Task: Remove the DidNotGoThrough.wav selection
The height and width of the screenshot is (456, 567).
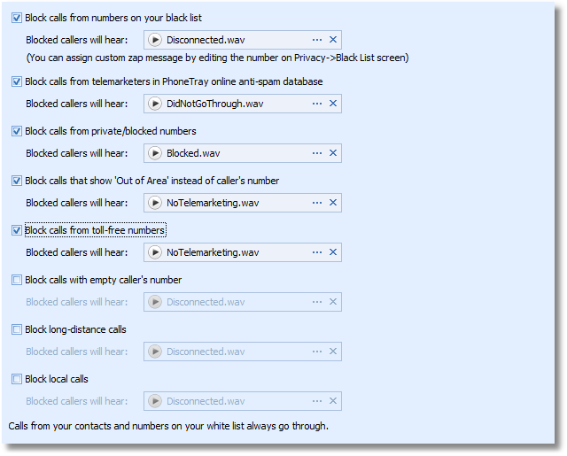Action: (x=333, y=104)
